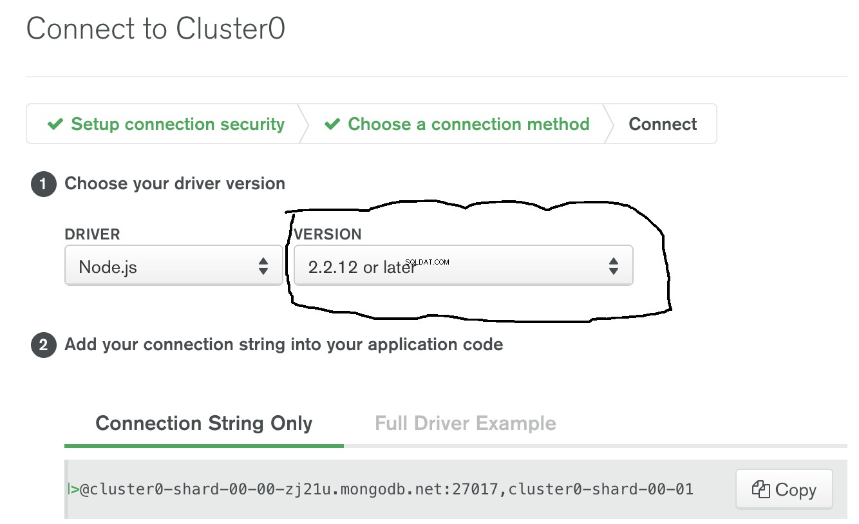This screenshot has width=859, height=524.
Task: Return to Choose a connection method step
Action: 457,124
